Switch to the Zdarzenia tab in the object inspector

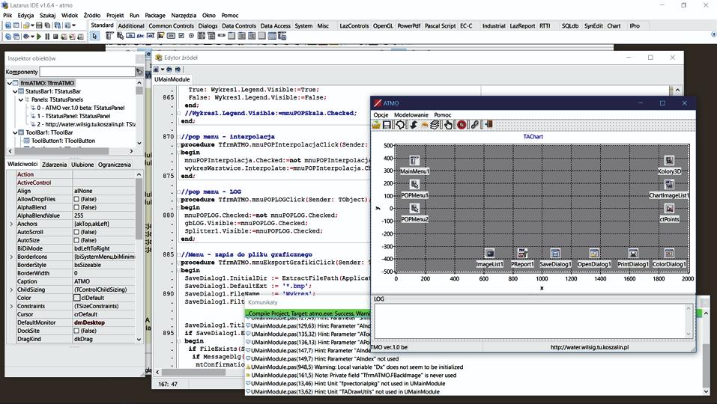pyautogui.click(x=54, y=165)
